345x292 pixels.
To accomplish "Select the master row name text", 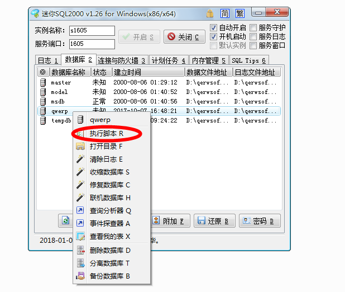I will coord(61,83).
